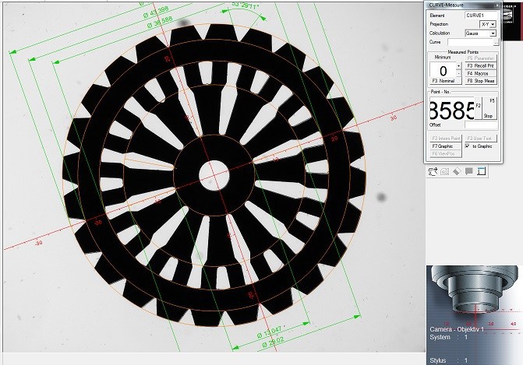Open the Calculation Gauss dropdown
The width and height of the screenshot is (523, 365).
click(493, 33)
